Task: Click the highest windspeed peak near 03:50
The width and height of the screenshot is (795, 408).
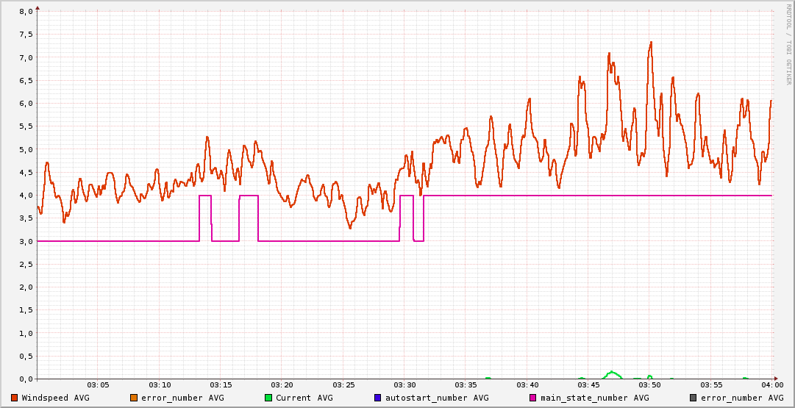Action: click(x=651, y=43)
